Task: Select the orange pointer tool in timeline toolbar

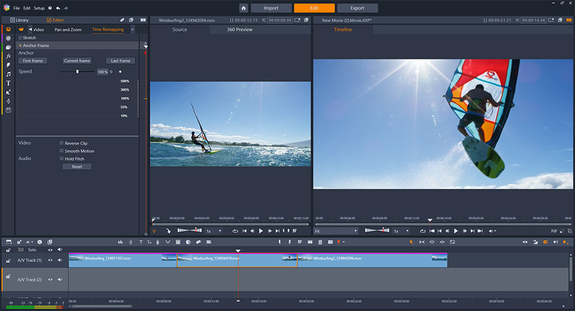Action: [x=411, y=242]
